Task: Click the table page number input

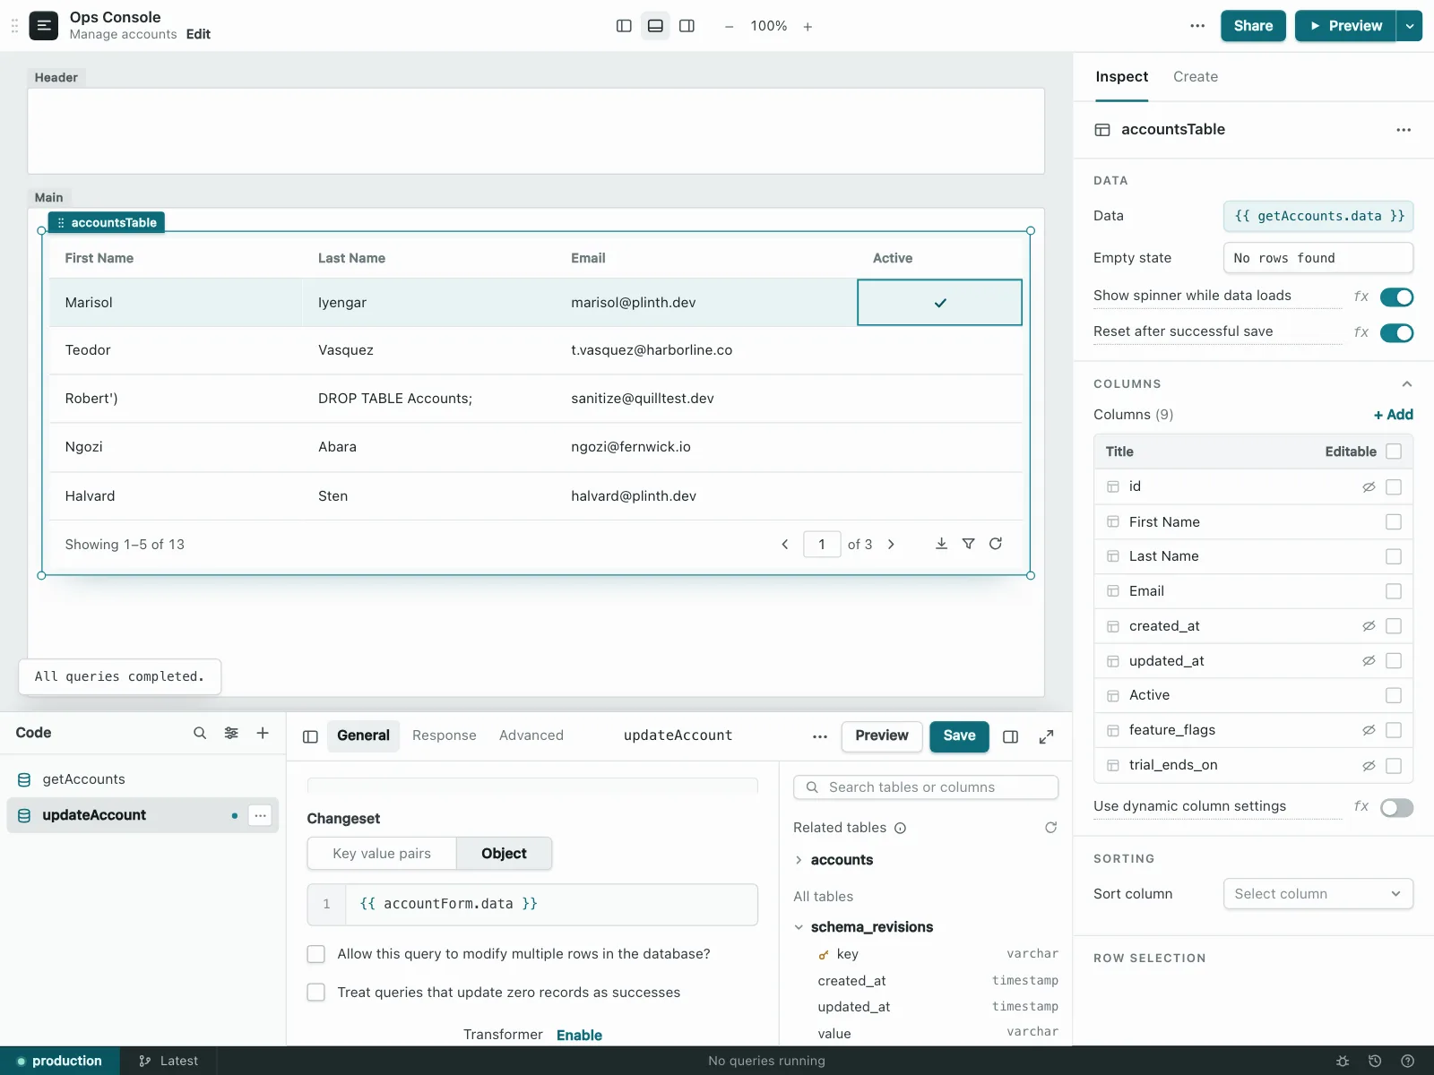Action: pos(822,545)
